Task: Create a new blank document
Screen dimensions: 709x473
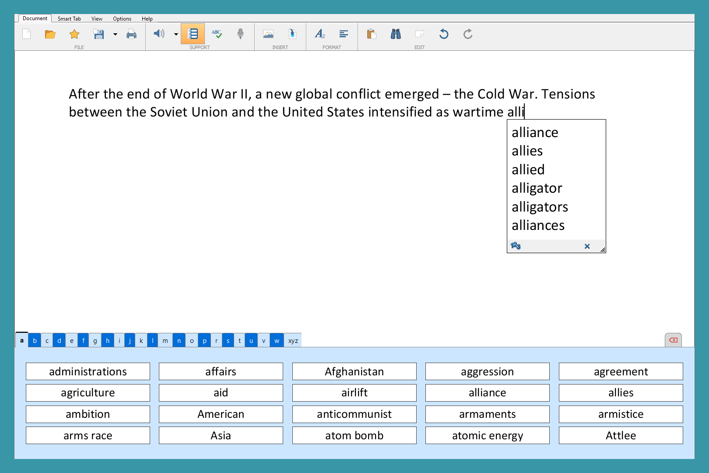Action: [x=27, y=34]
